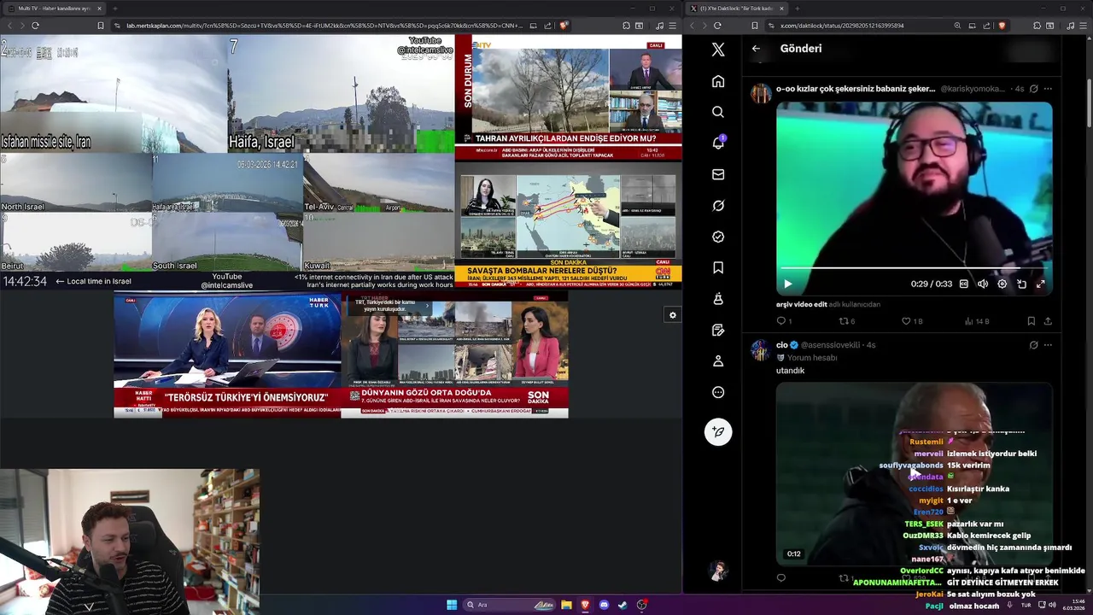Select the intelcamslive YouTube stream
1093x615 pixels.
227,162
